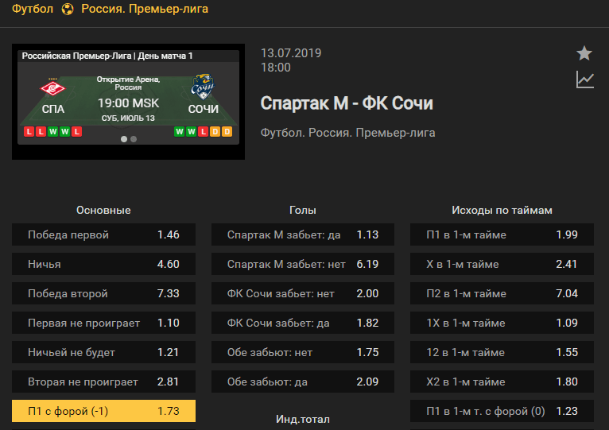This screenshot has width=609, height=430.
Task: Choose П1 в 1-м т. с форой (0)
Action: coord(502,411)
